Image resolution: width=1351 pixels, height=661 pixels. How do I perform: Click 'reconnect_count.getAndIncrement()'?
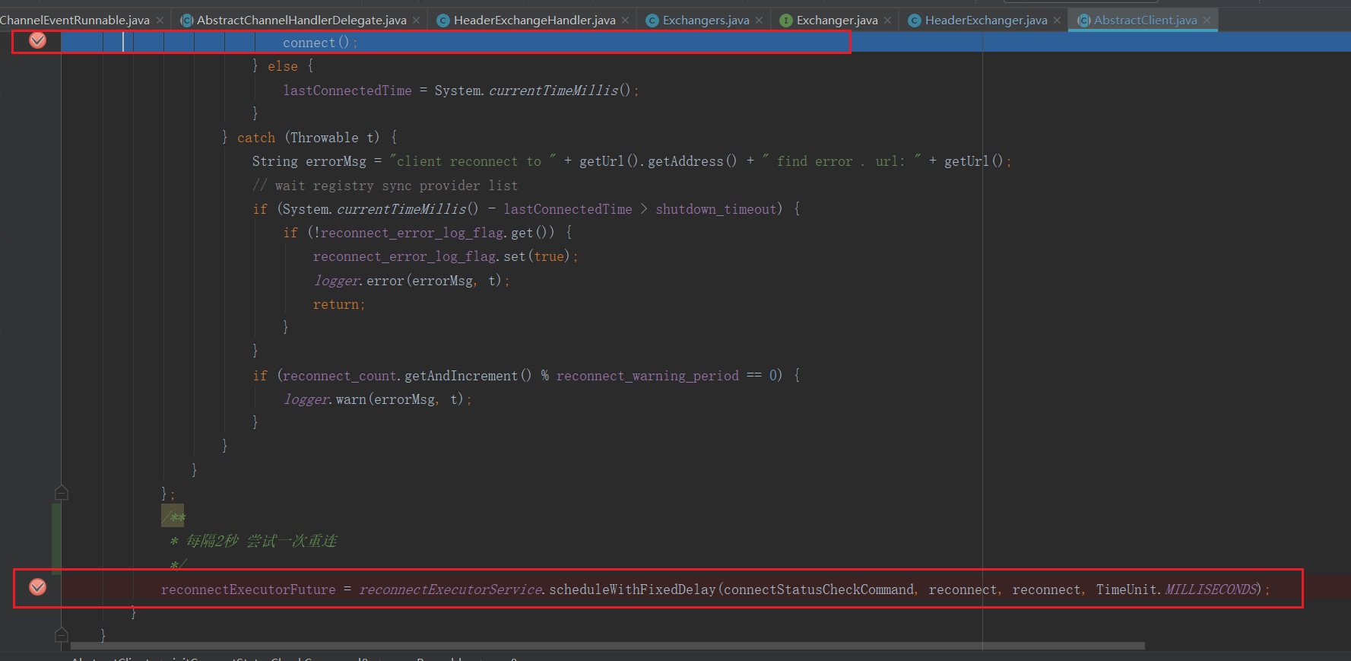coord(408,376)
